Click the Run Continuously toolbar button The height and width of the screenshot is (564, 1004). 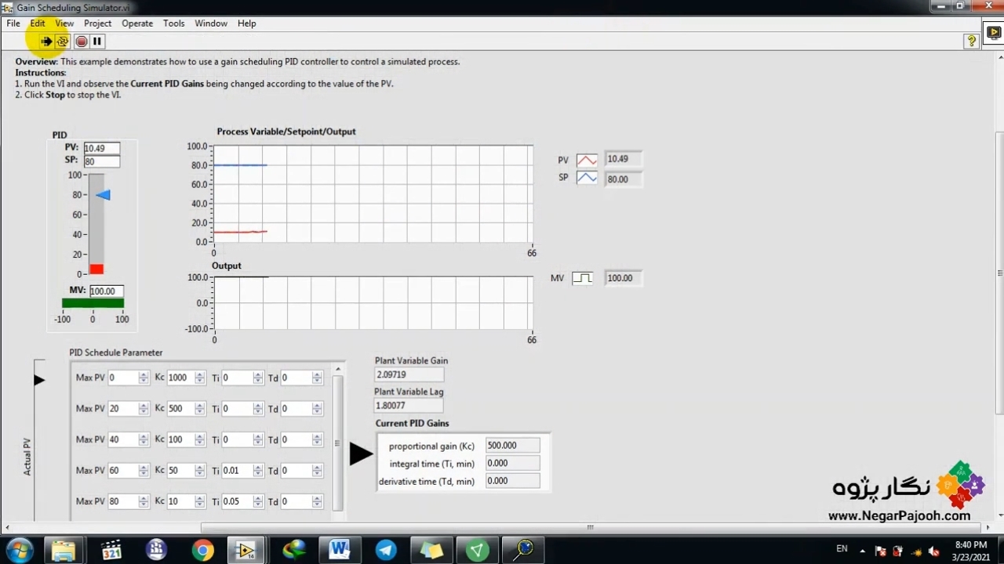pyautogui.click(x=63, y=42)
